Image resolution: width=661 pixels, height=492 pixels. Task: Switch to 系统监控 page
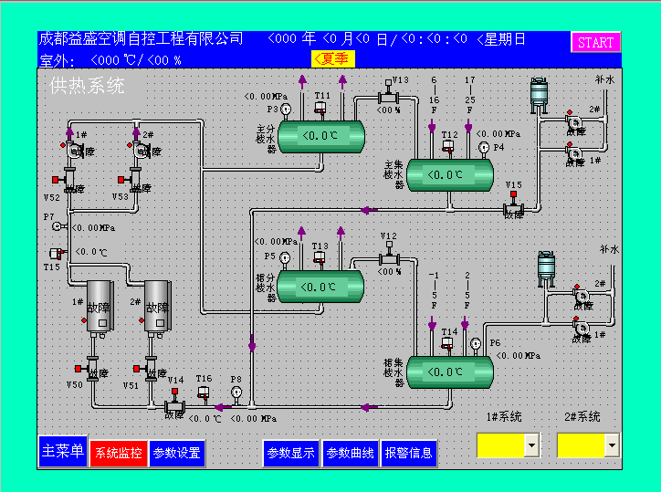(x=119, y=454)
